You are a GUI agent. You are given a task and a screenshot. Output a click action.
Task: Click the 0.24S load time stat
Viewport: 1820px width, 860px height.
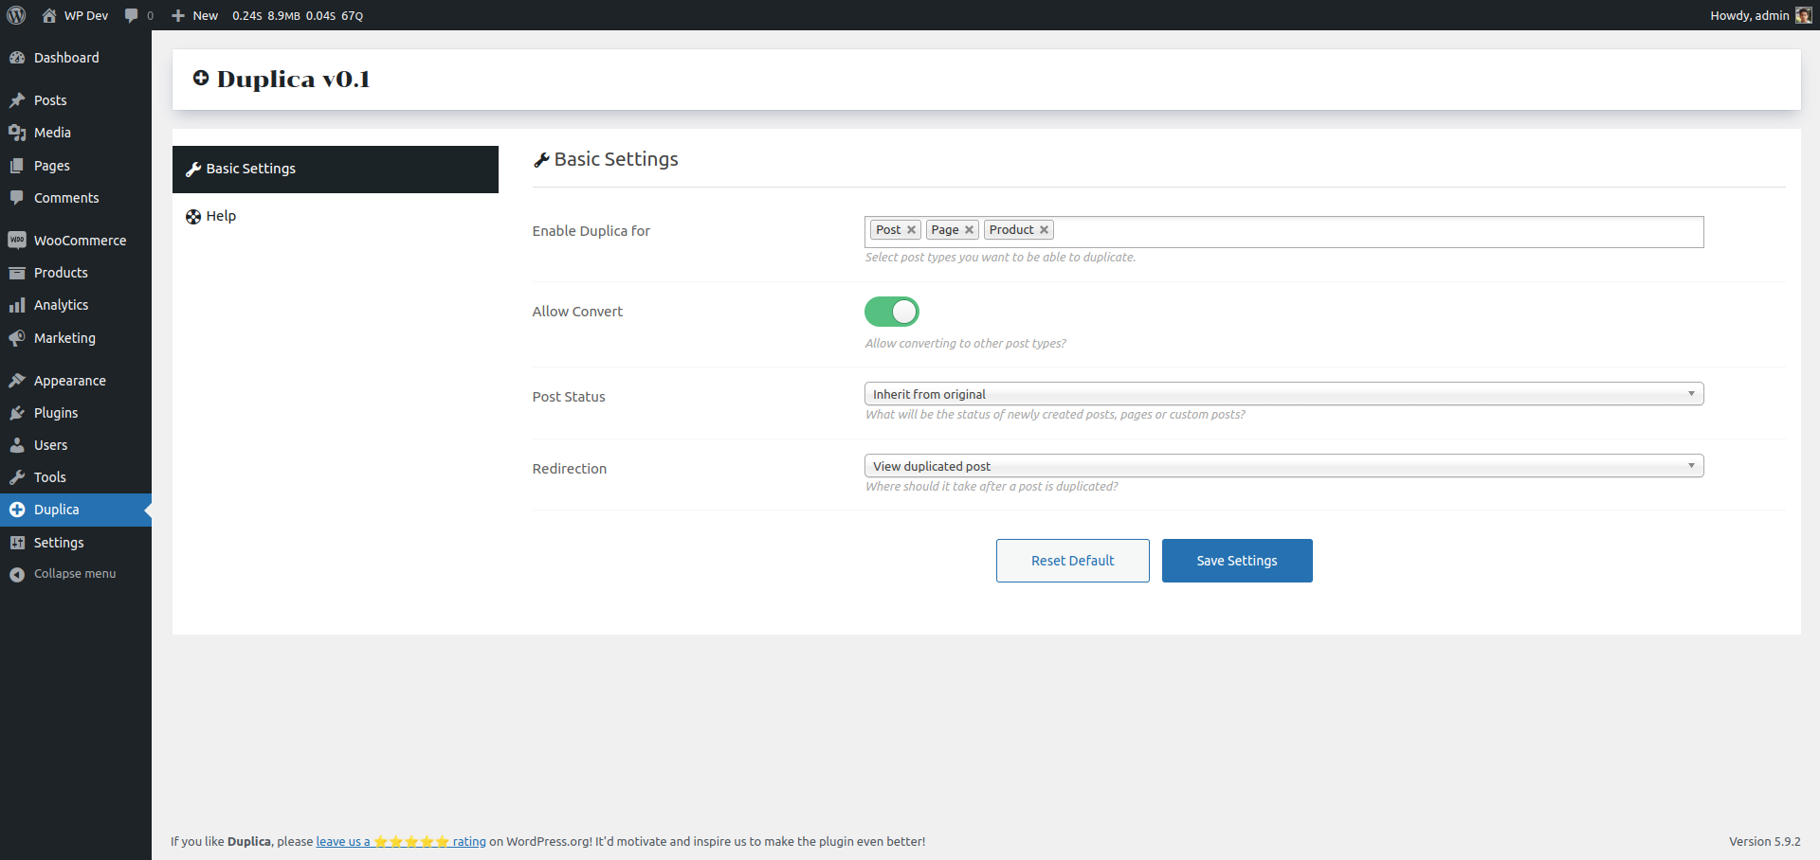[246, 16]
